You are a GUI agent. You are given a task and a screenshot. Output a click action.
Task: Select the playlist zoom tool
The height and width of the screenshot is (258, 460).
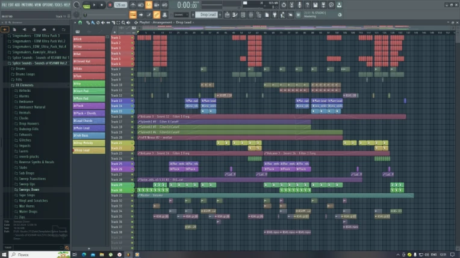pos(123,22)
